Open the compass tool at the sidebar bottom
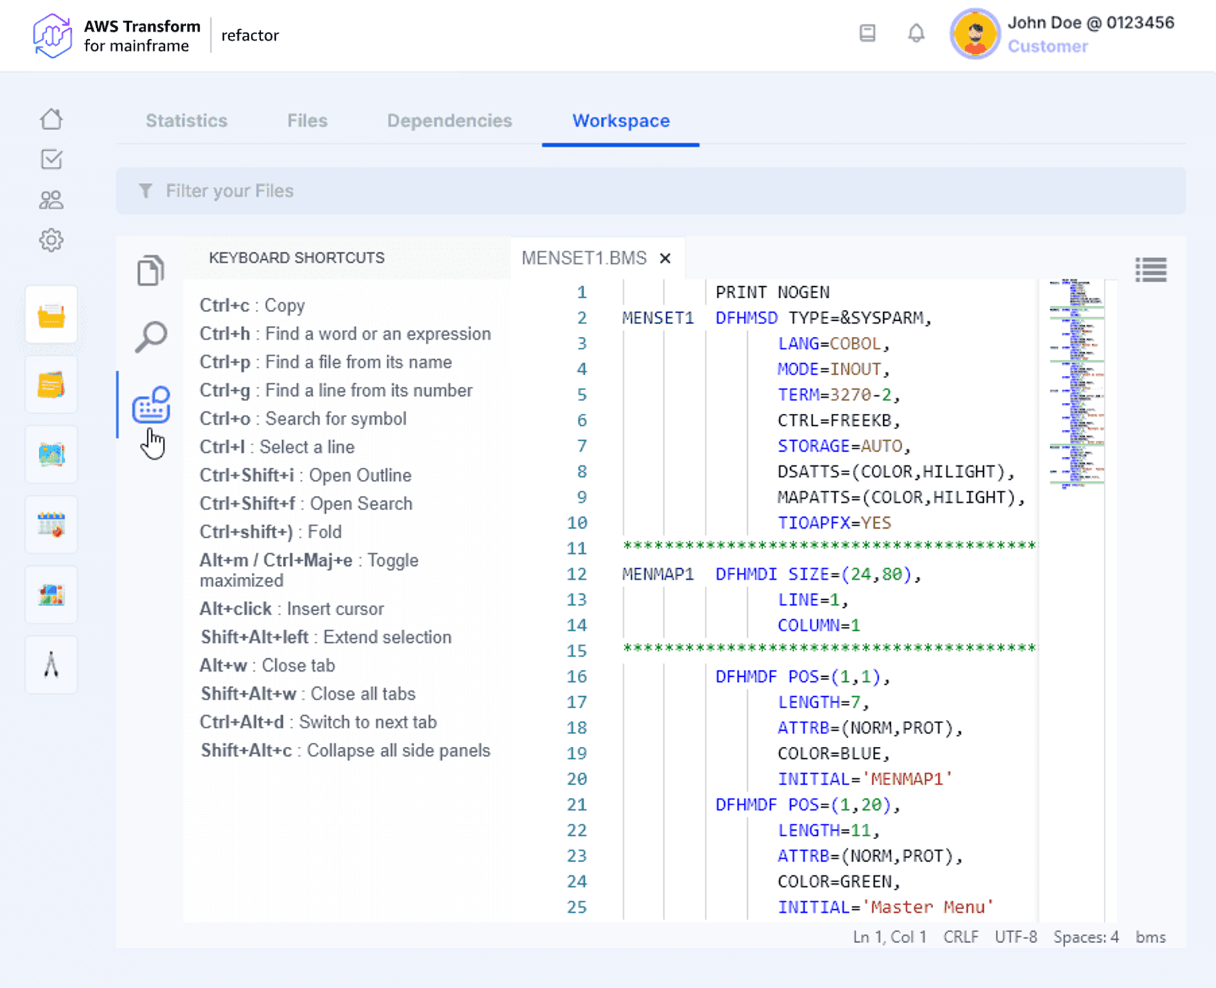The width and height of the screenshot is (1216, 988). [51, 665]
